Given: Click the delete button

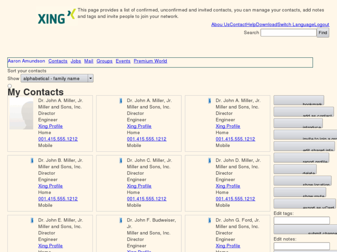Looking at the screenshot, I should click(295, 169).
